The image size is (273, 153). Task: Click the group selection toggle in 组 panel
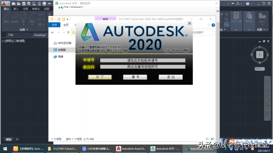[227, 24]
